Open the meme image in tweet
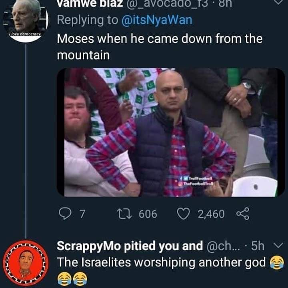This screenshot has height=288, width=288. point(171,132)
